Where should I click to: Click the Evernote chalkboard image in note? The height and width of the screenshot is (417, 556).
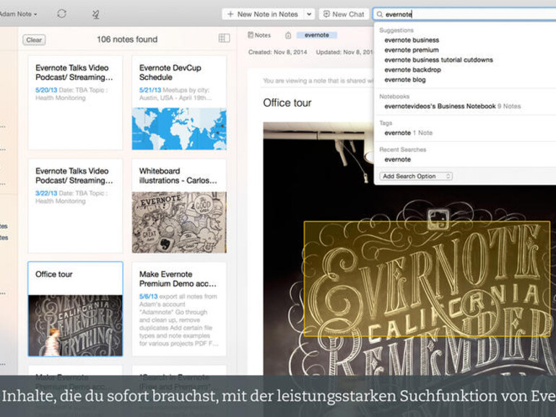(409, 269)
